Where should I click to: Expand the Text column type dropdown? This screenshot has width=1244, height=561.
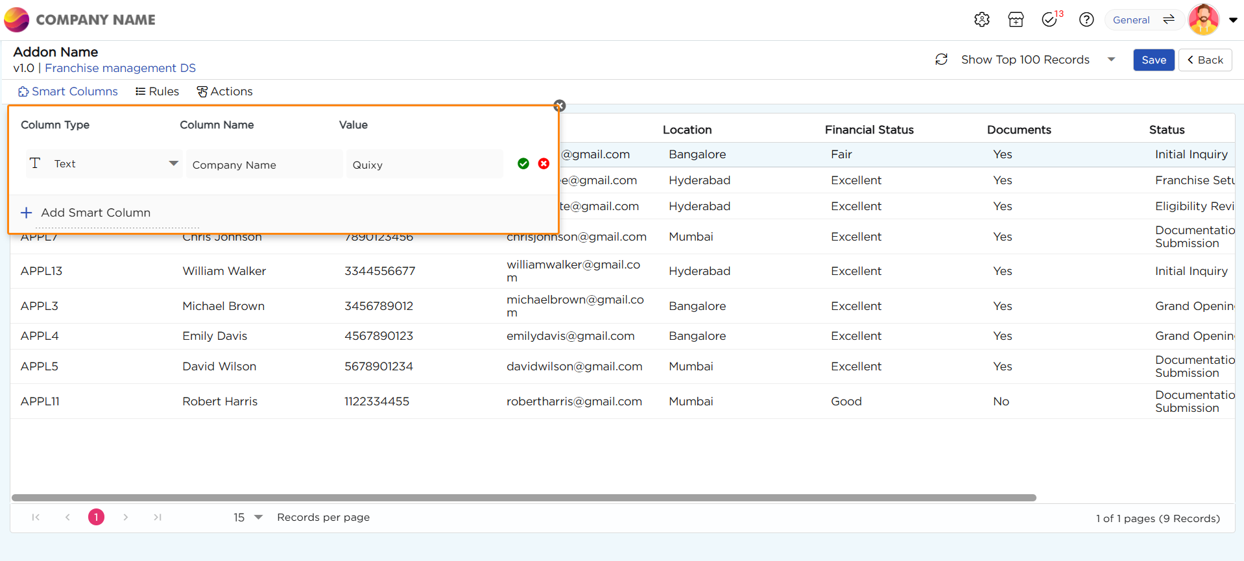point(173,163)
